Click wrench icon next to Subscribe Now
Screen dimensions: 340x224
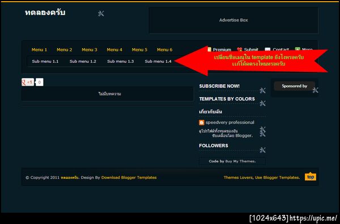point(262,91)
